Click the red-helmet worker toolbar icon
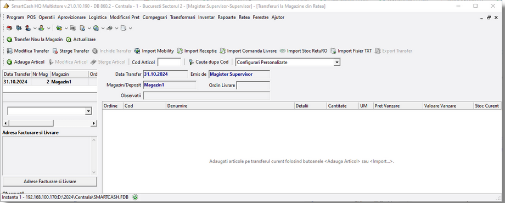The image size is (505, 203). point(27,29)
